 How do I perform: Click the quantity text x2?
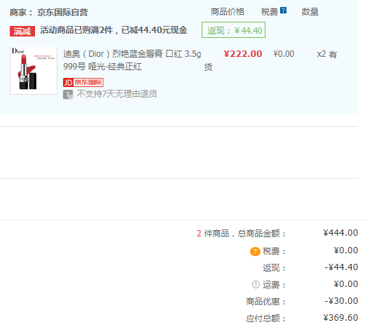pyautogui.click(x=321, y=54)
